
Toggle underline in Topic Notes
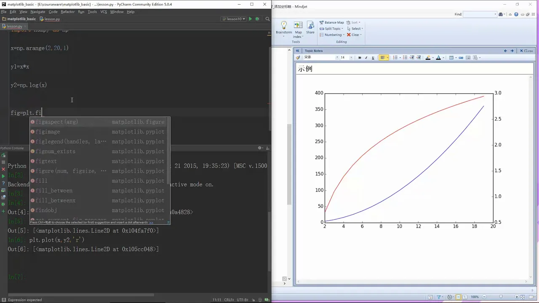[x=373, y=58]
